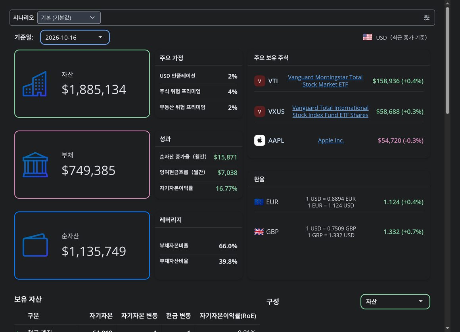Image resolution: width=460 pixels, height=332 pixels.
Task: Open the 기준일 date dropdown 2026-10-16
Action: (75, 37)
